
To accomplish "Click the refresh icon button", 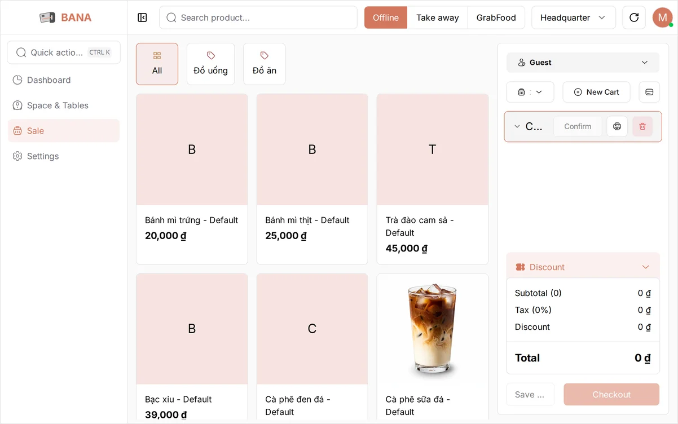I will pyautogui.click(x=634, y=17).
